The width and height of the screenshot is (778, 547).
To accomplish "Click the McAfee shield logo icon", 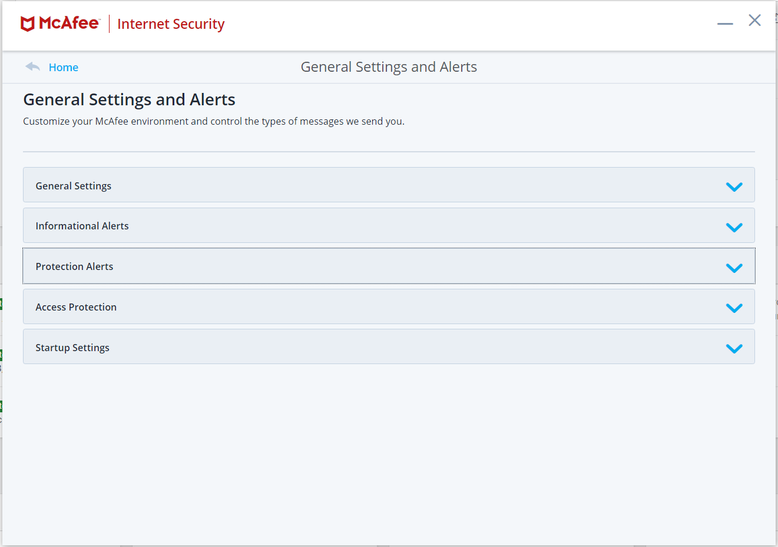I will (28, 24).
